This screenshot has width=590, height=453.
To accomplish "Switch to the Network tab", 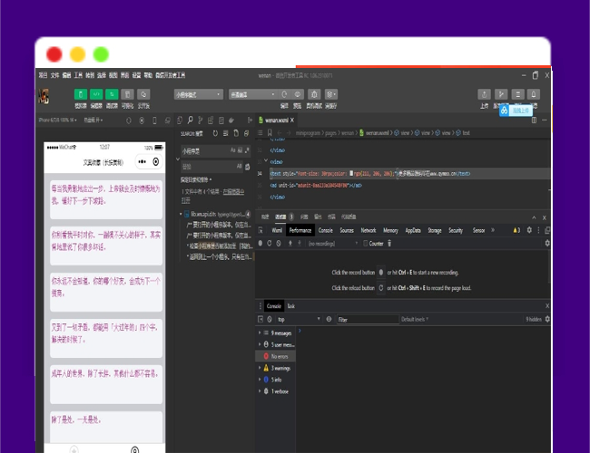I will pos(368,230).
